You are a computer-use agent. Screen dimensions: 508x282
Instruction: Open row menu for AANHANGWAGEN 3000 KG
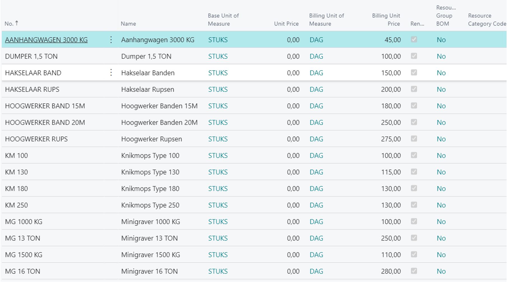[111, 40]
